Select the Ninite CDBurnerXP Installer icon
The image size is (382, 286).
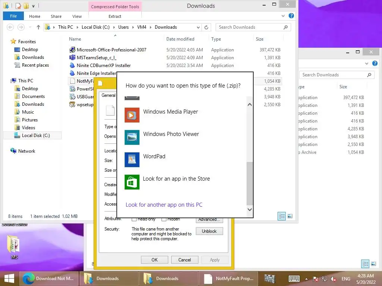72,66
